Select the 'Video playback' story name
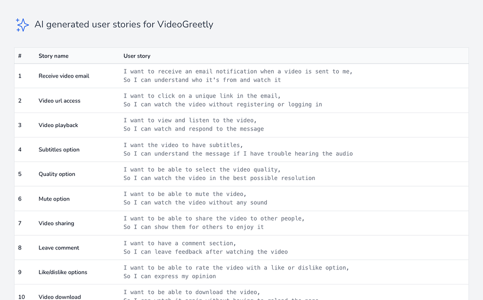The width and height of the screenshot is (483, 300). (58, 125)
